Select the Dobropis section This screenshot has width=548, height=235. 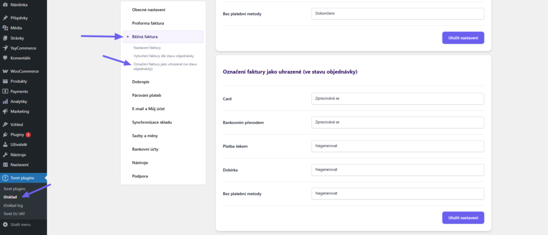click(x=141, y=82)
